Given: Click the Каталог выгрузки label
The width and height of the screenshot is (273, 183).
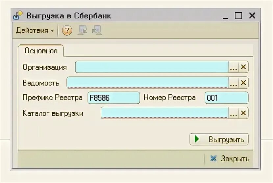Looking at the screenshot, I should [x=53, y=114].
